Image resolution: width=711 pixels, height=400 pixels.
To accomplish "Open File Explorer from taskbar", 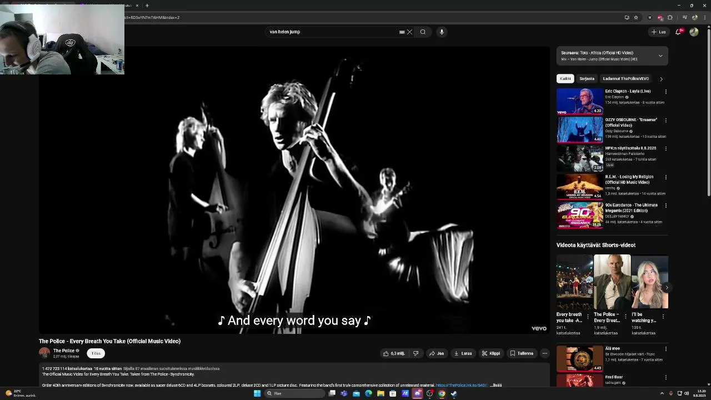I will 380,393.
